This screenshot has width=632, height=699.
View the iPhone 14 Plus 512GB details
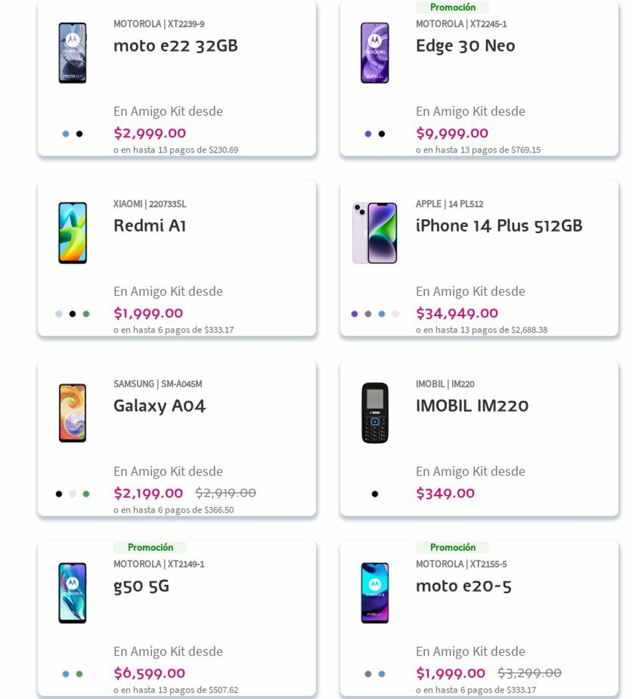[499, 226]
